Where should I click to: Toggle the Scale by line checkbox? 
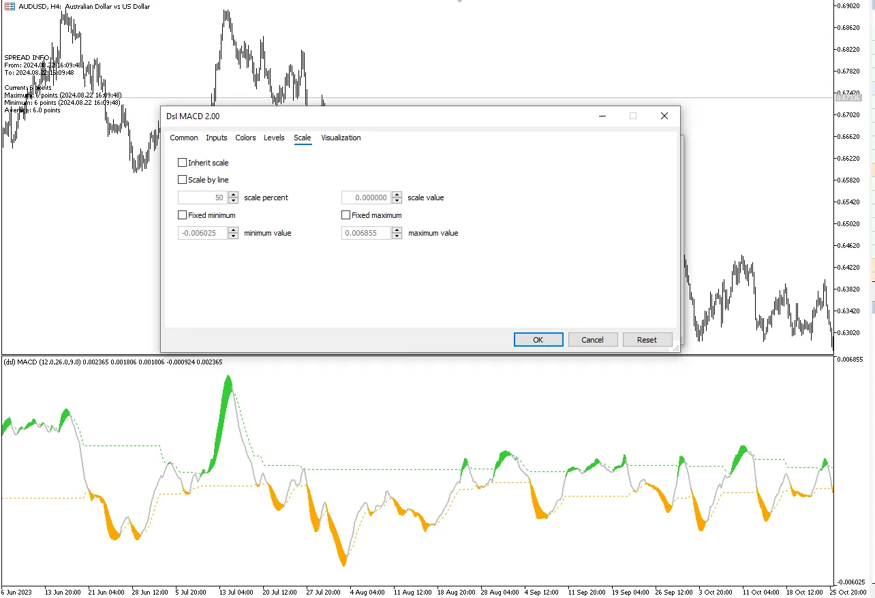pyautogui.click(x=182, y=180)
